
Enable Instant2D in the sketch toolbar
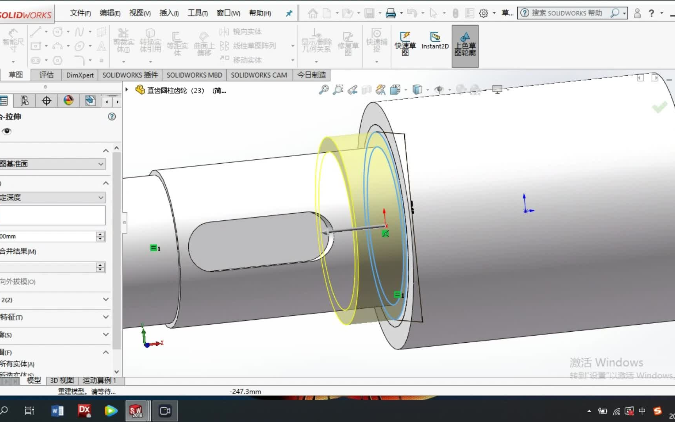click(x=435, y=41)
